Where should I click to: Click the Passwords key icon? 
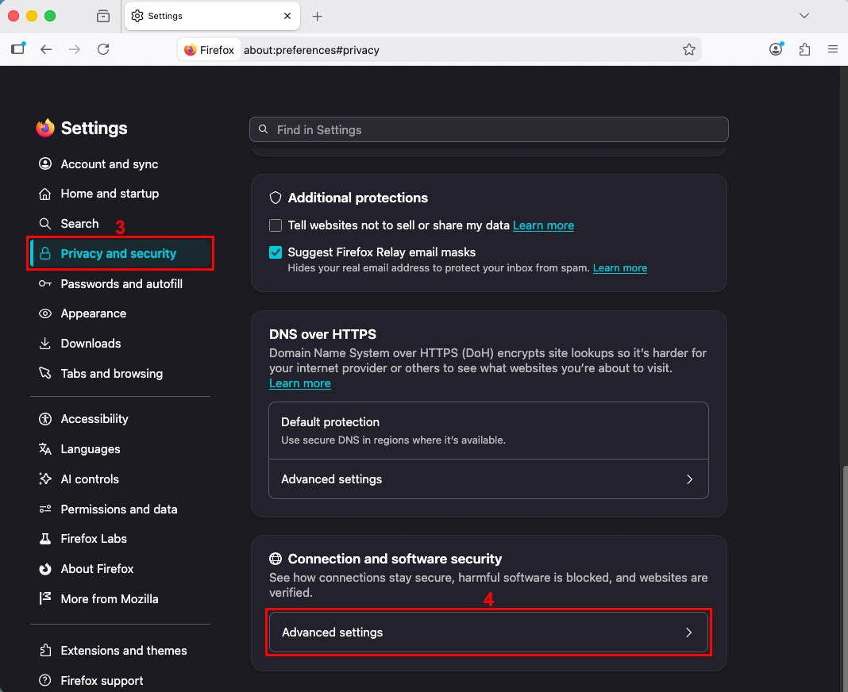coord(45,284)
